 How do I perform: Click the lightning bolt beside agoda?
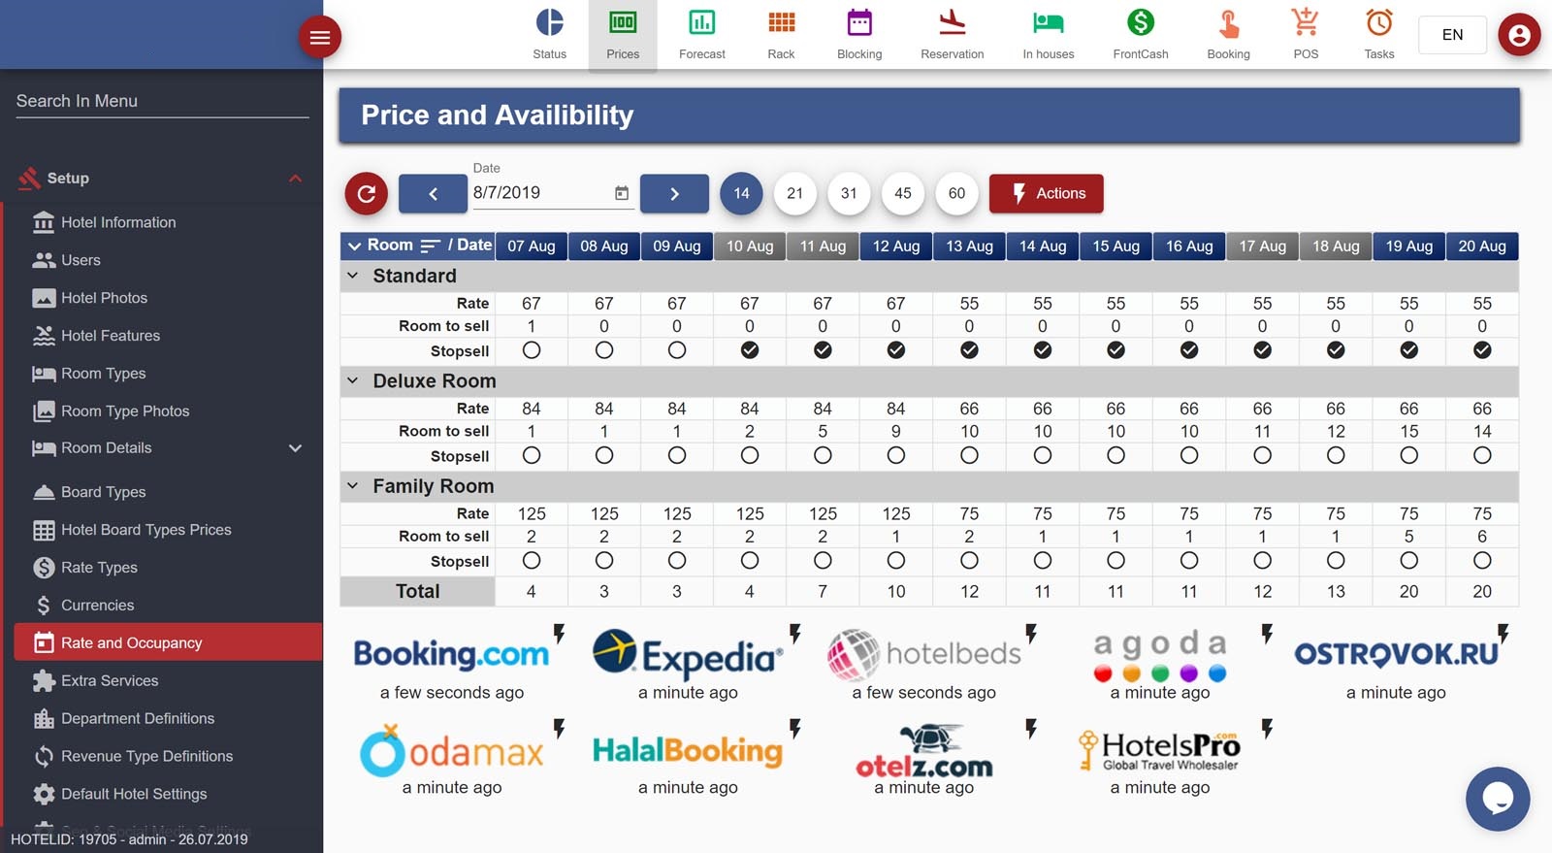click(1267, 634)
